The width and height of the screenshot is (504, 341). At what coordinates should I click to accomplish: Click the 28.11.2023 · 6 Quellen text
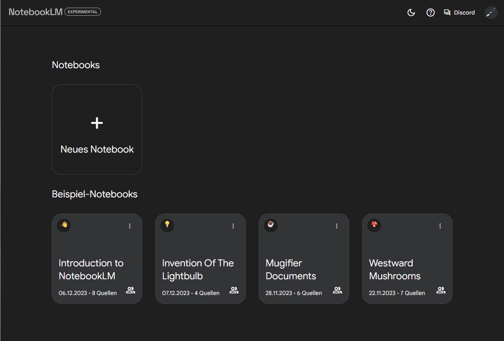tap(294, 293)
